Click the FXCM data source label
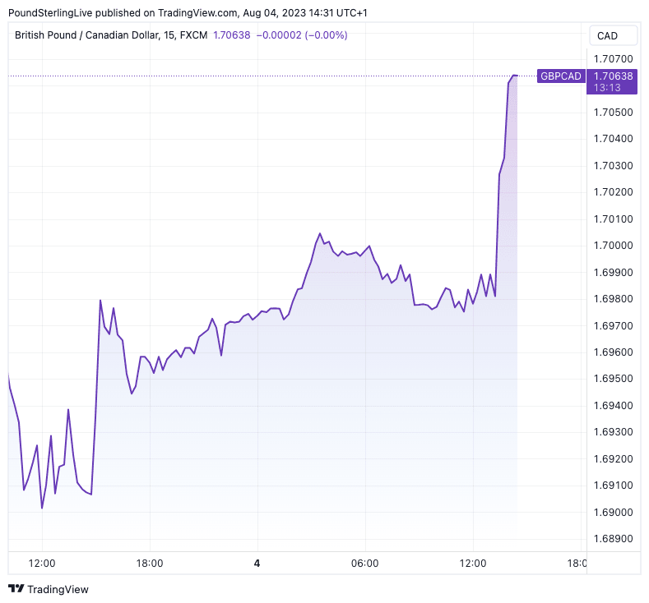The width and height of the screenshot is (649, 603). point(192,35)
